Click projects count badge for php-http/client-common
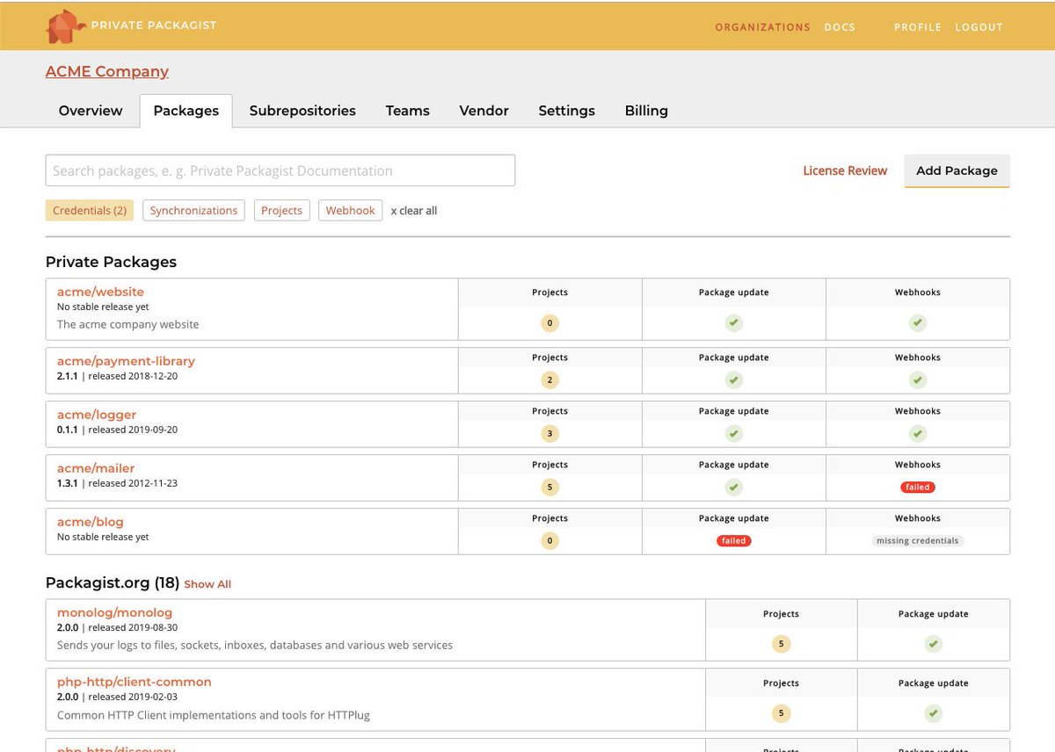 click(x=782, y=713)
